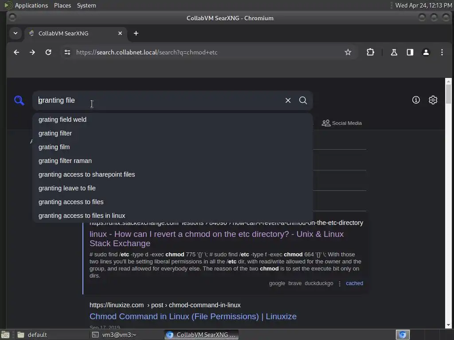Viewport: 454px width, 340px height.
Task: Open the cached version of Stack Exchange result
Action: pyautogui.click(x=354, y=283)
